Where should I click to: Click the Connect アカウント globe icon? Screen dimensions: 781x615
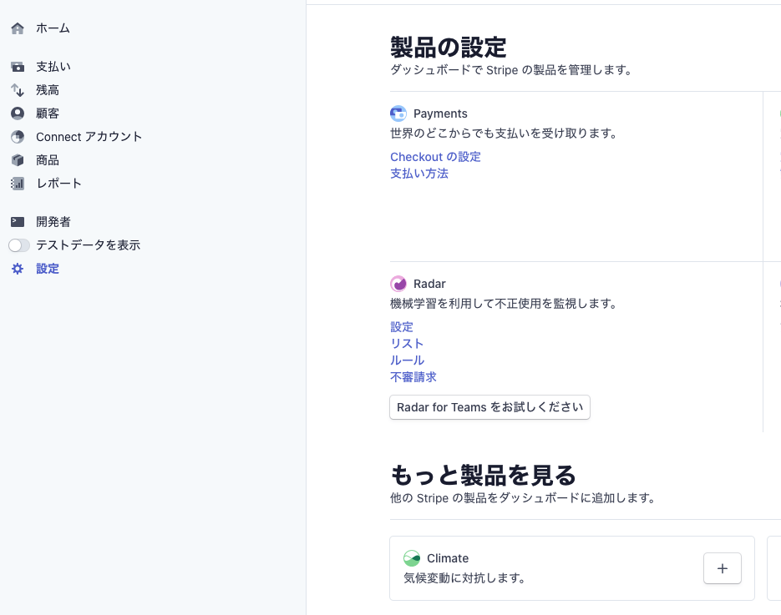click(18, 137)
